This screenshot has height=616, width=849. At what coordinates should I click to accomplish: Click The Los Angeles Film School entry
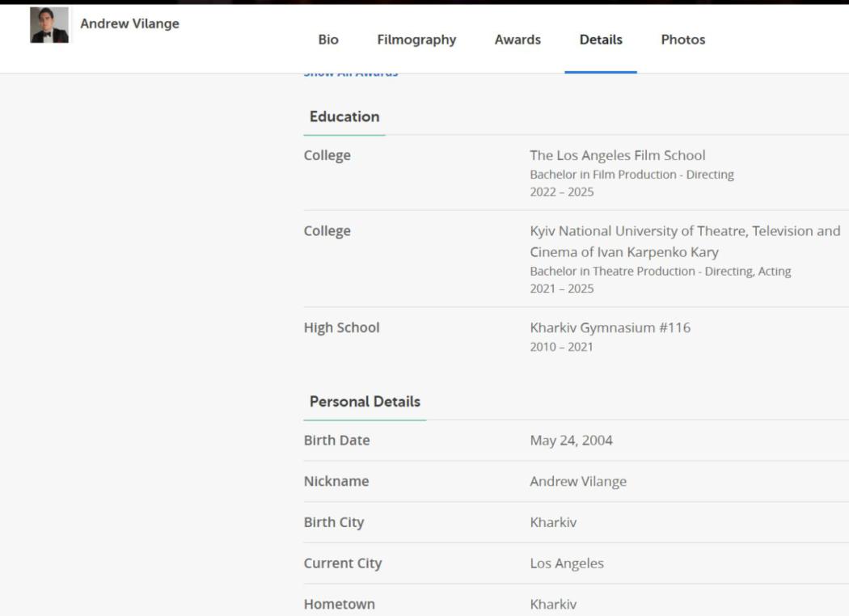tap(618, 155)
